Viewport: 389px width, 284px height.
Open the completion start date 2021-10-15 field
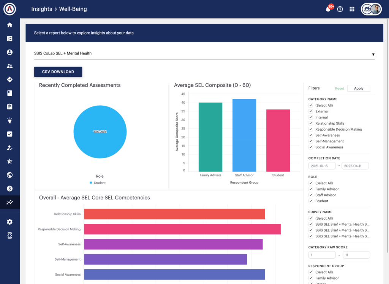coord(322,166)
